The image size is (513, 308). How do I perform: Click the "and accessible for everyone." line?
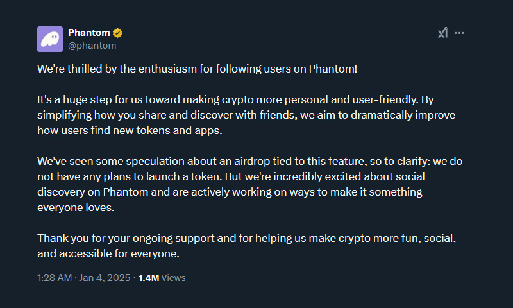click(x=108, y=253)
